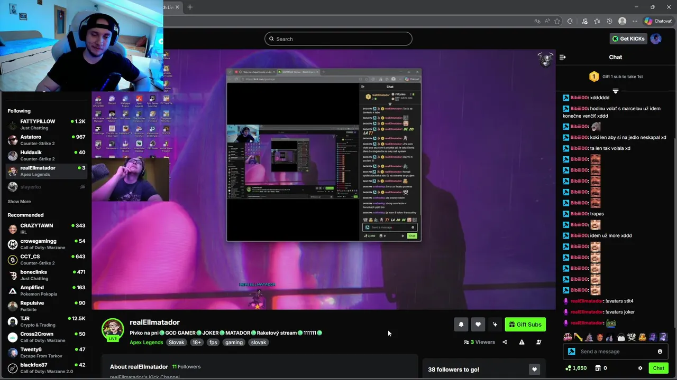Open Huldaxik channel in sidebar

click(46, 155)
